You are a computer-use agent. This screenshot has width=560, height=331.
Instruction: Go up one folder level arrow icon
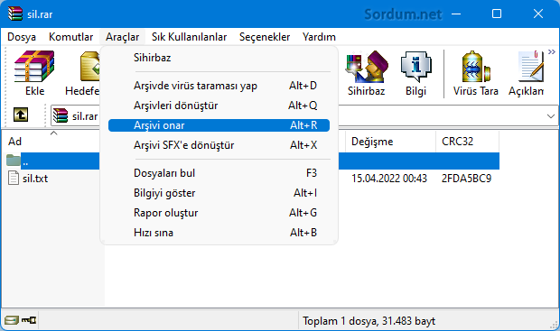[21, 115]
